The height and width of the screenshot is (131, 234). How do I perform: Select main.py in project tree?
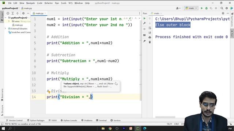[19, 25]
